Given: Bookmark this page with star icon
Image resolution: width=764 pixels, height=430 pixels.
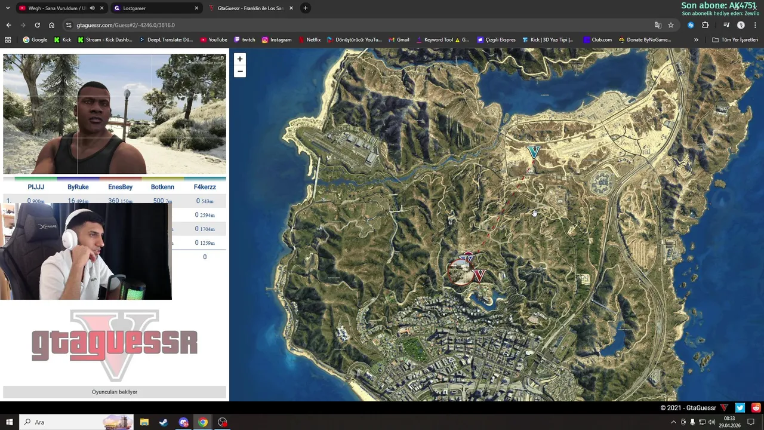Looking at the screenshot, I should click(671, 25).
